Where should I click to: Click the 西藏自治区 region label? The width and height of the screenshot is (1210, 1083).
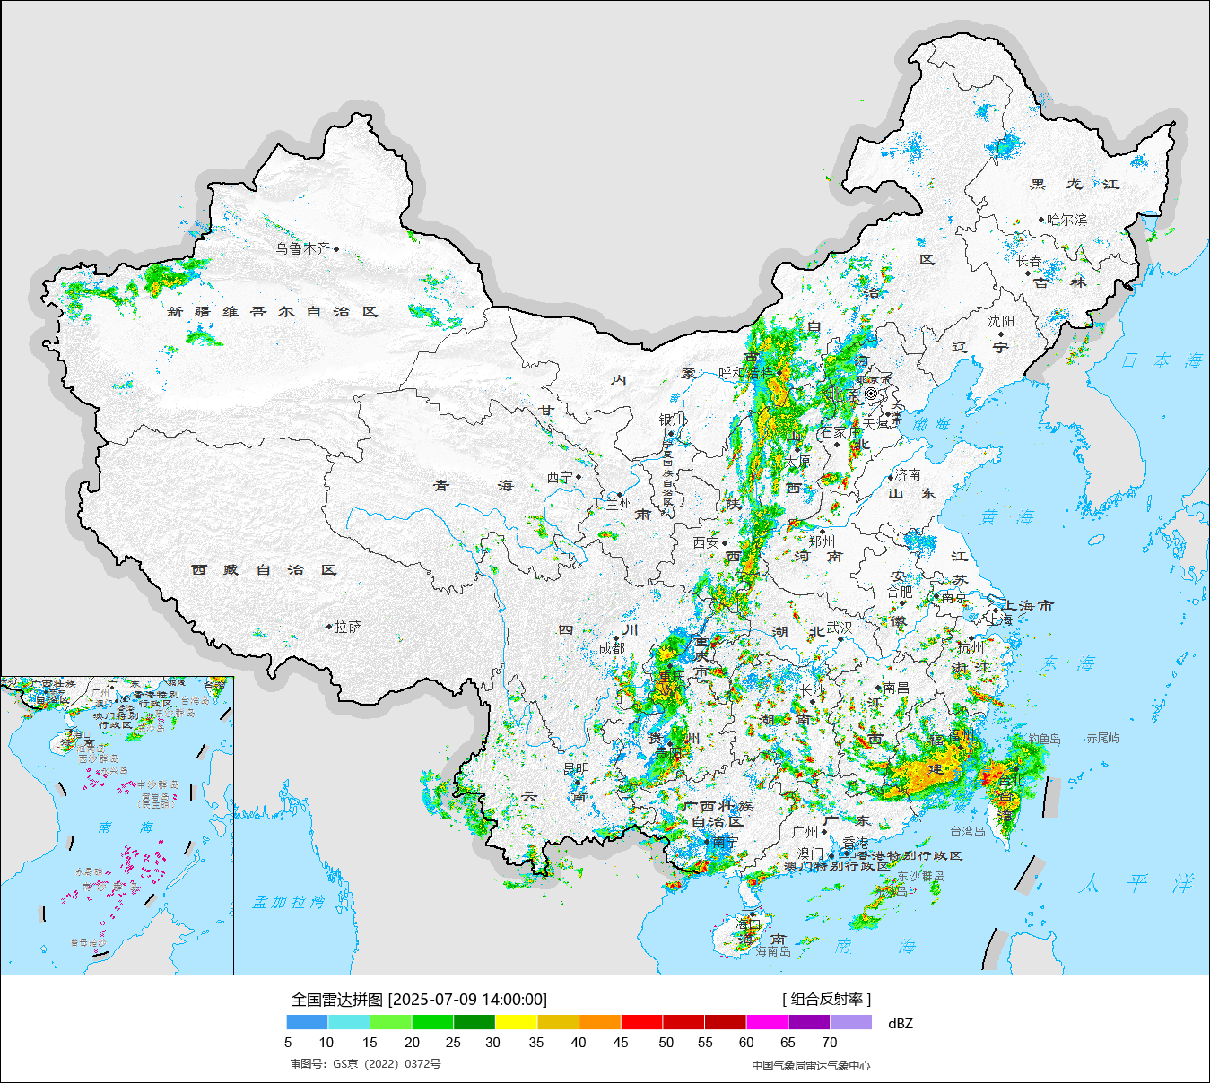264,570
